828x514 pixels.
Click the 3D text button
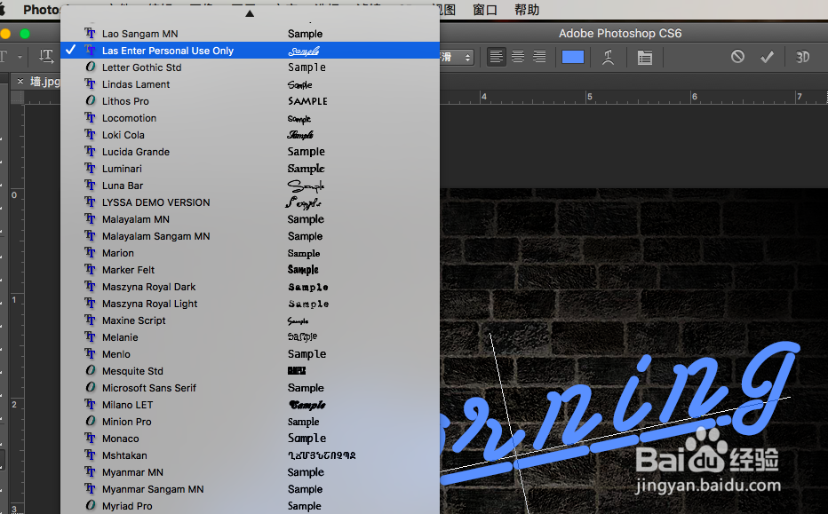coord(802,57)
